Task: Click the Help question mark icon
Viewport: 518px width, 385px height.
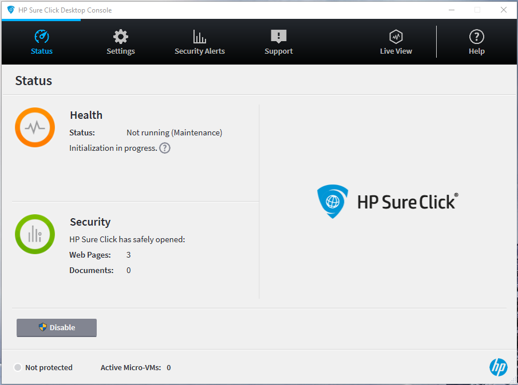Action: coord(476,36)
